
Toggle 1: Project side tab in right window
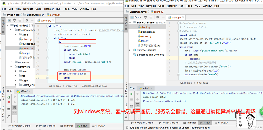126,23
